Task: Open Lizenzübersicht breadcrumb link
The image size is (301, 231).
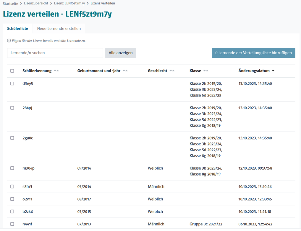Action: pyautogui.click(x=36, y=3)
